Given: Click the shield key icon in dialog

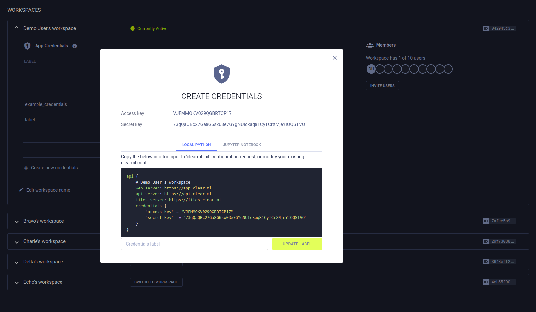Looking at the screenshot, I should [x=221, y=74].
